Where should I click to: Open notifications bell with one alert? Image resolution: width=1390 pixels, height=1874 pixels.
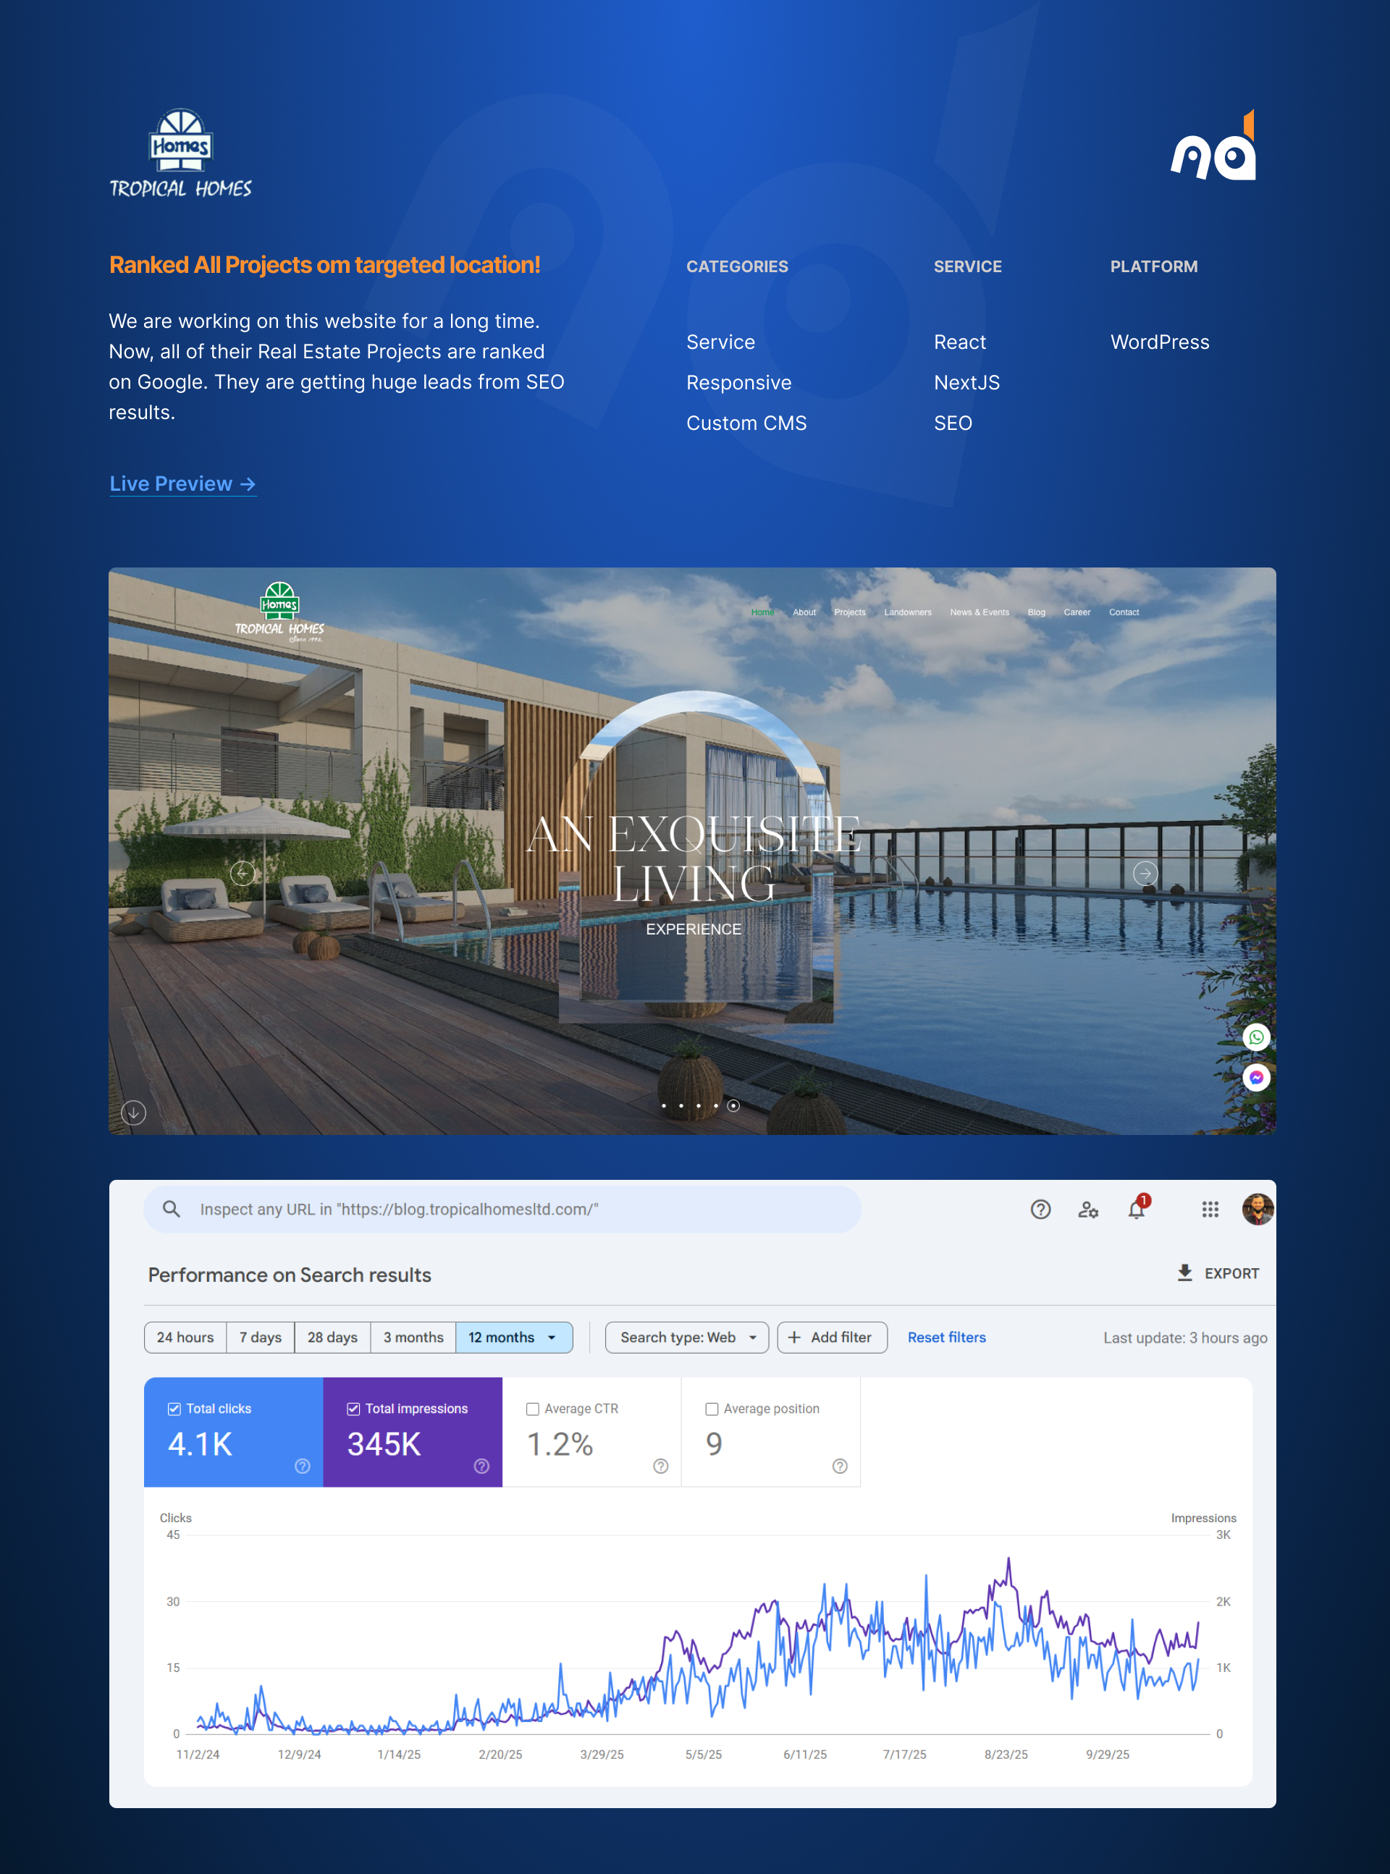point(1137,1209)
